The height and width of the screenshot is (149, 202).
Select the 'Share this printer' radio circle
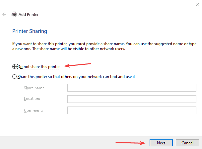click(14, 77)
